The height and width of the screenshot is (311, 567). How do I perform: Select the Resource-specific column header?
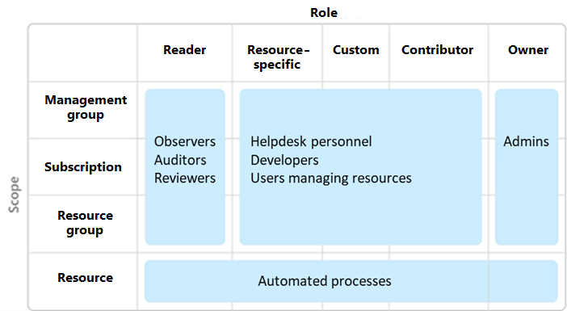click(x=278, y=57)
